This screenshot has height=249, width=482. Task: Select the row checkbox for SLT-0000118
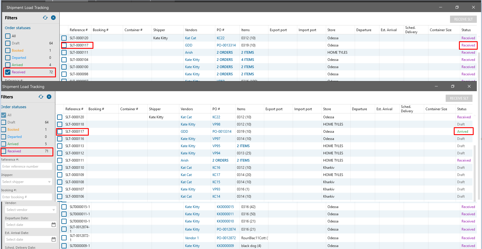[x=60, y=124]
